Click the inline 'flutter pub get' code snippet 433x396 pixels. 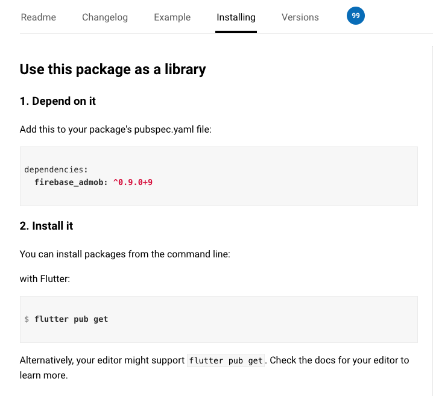tap(226, 360)
